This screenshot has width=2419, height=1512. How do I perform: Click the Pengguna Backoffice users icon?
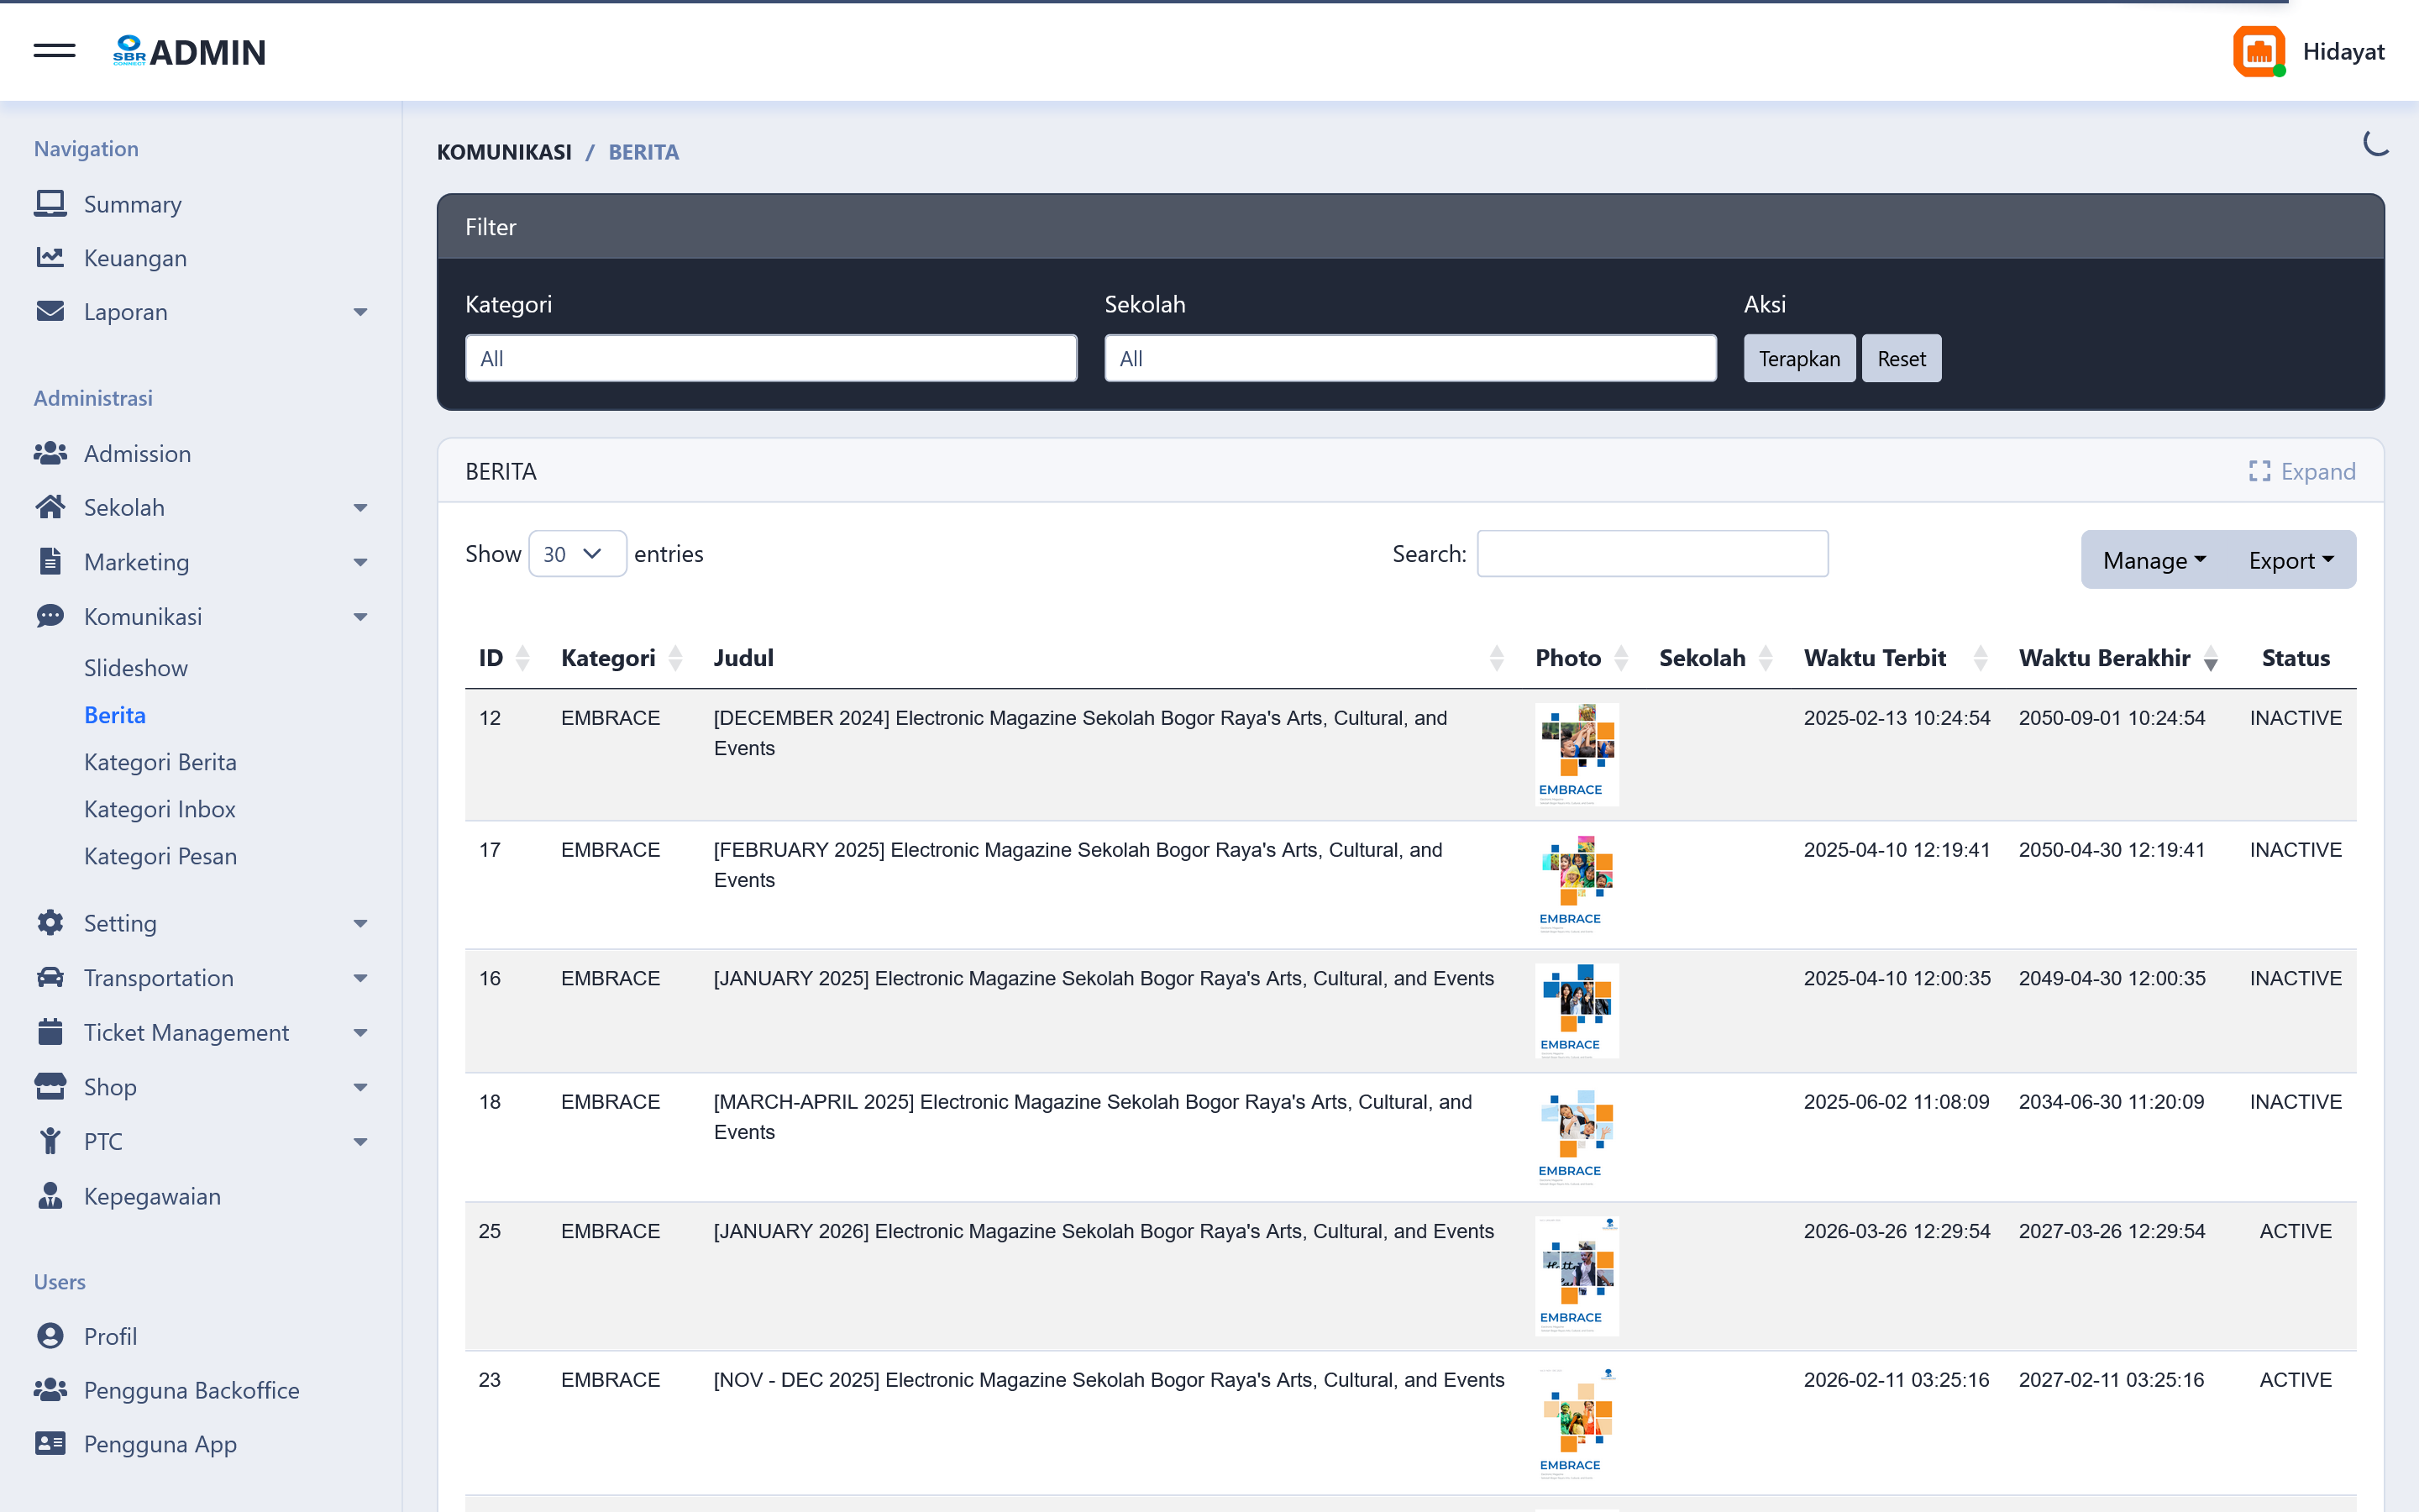[50, 1390]
